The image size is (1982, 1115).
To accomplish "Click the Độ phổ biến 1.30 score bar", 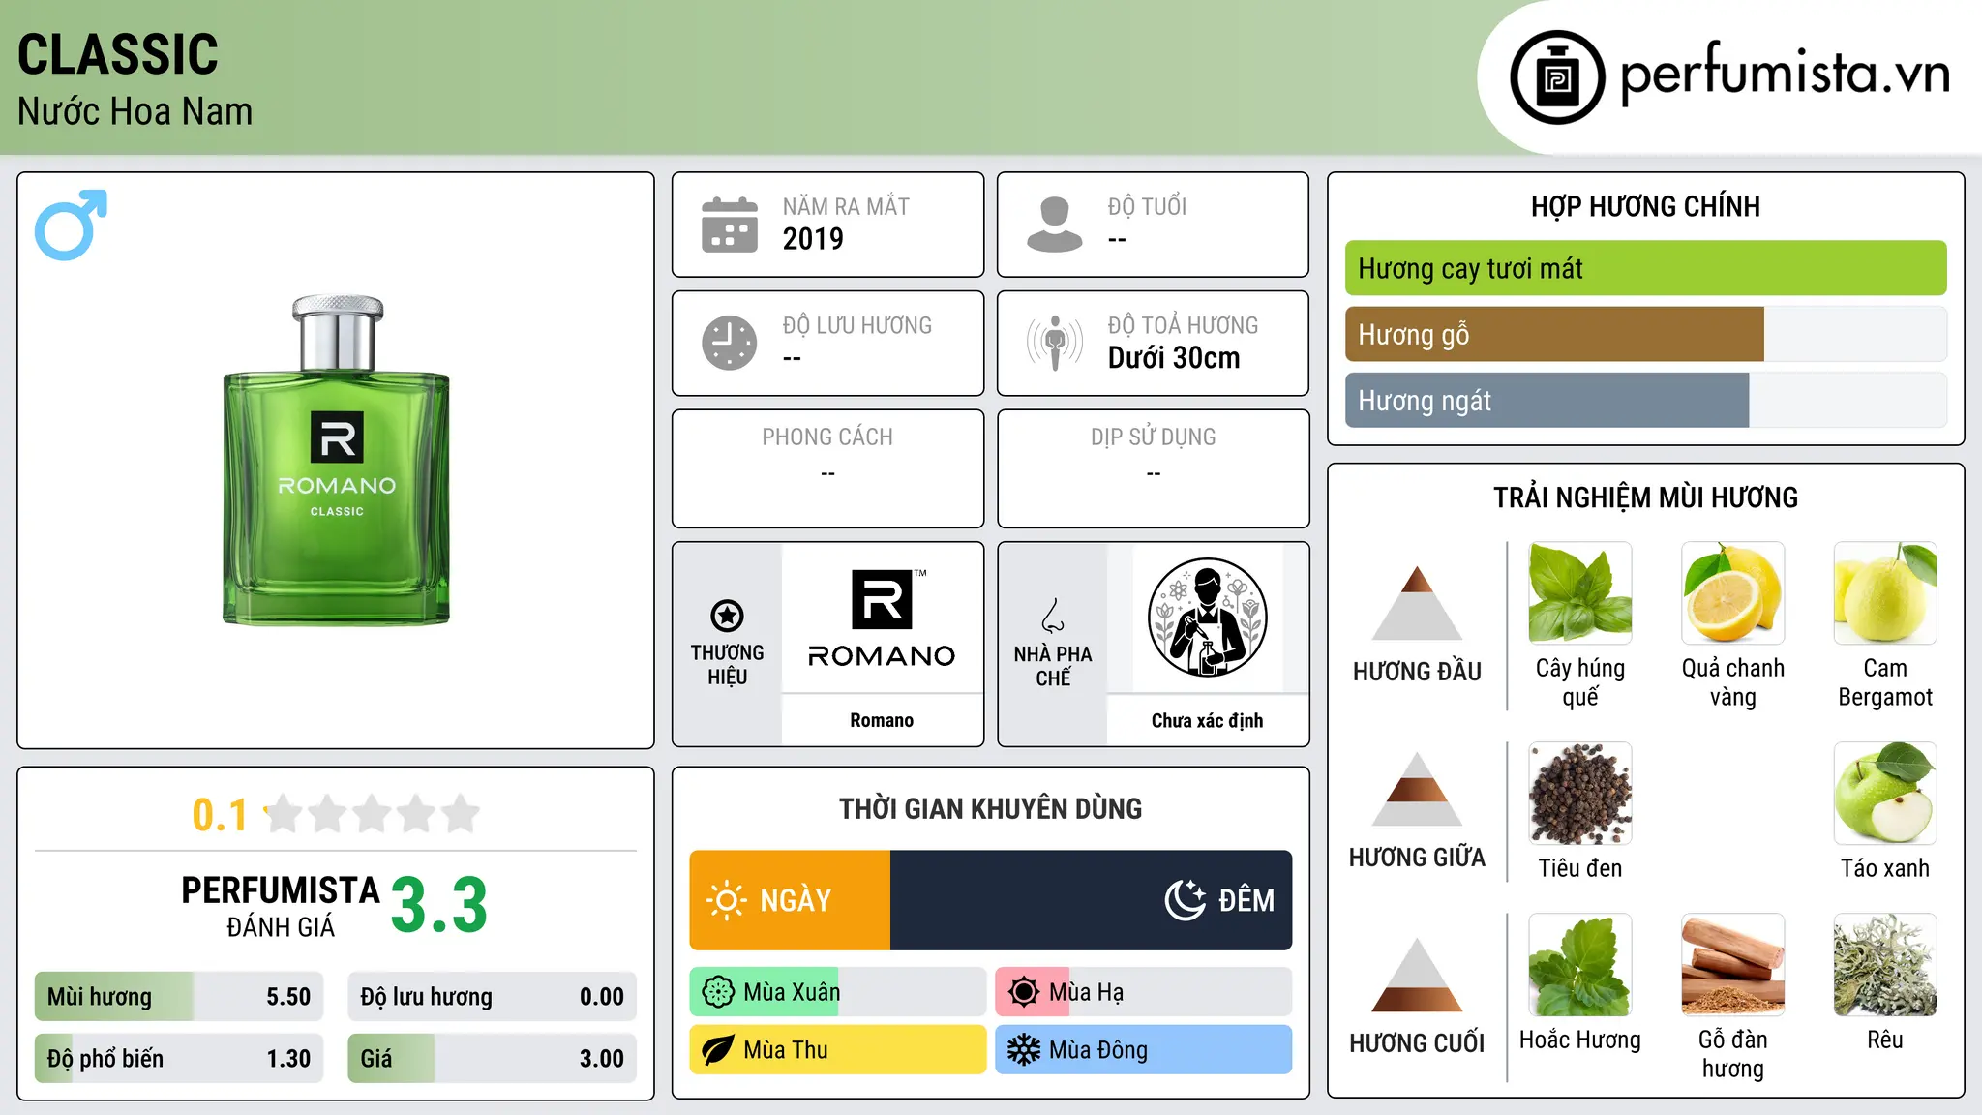I will [x=179, y=1059].
